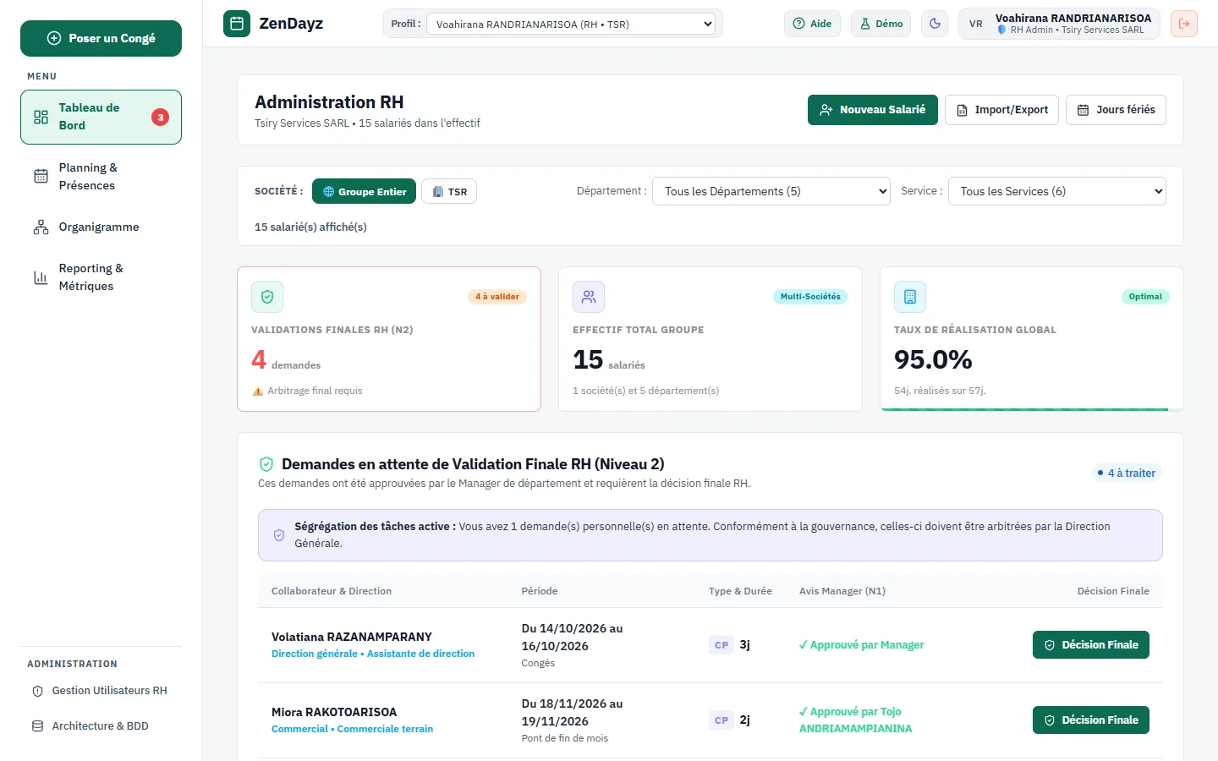Click the 'Multi-Sociétés' badge
Image resolution: width=1218 pixels, height=761 pixels.
(x=810, y=297)
